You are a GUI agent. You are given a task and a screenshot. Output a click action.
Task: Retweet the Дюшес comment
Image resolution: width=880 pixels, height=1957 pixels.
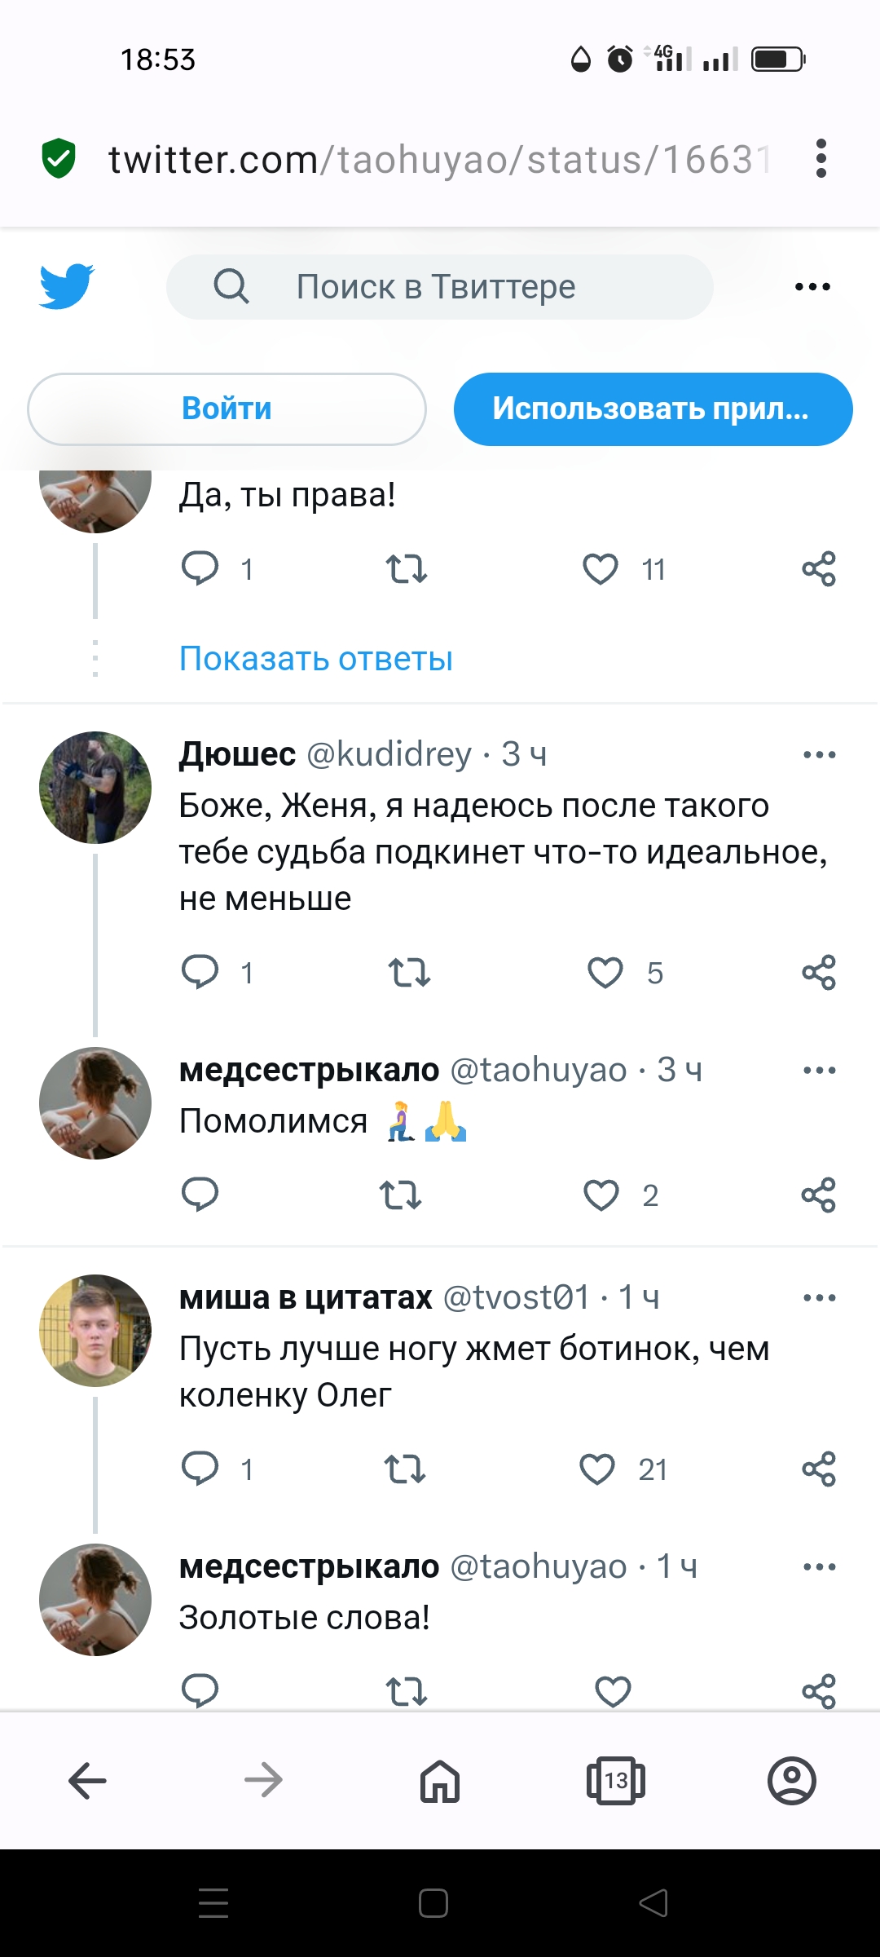(x=409, y=973)
